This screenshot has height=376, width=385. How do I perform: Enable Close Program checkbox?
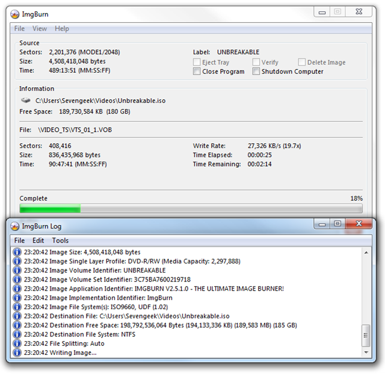click(197, 72)
